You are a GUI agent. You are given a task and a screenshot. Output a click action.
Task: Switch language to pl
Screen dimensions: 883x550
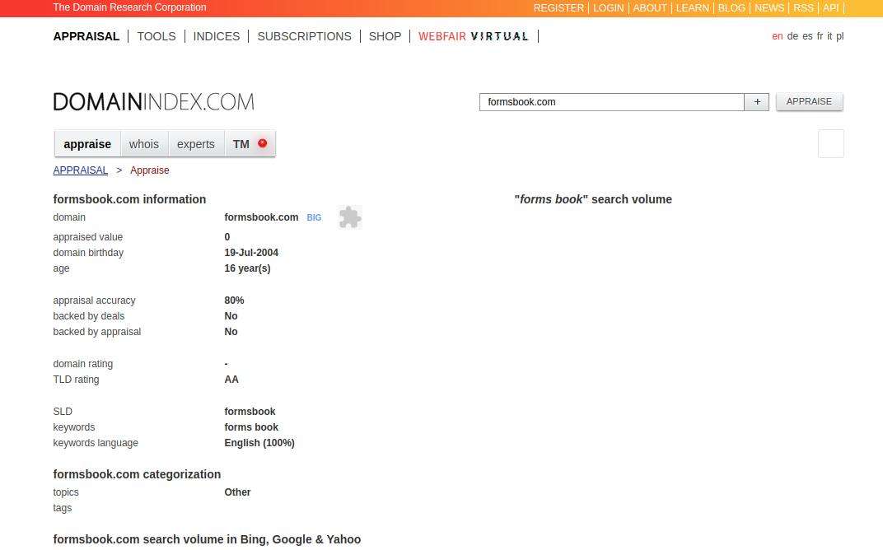click(x=839, y=36)
